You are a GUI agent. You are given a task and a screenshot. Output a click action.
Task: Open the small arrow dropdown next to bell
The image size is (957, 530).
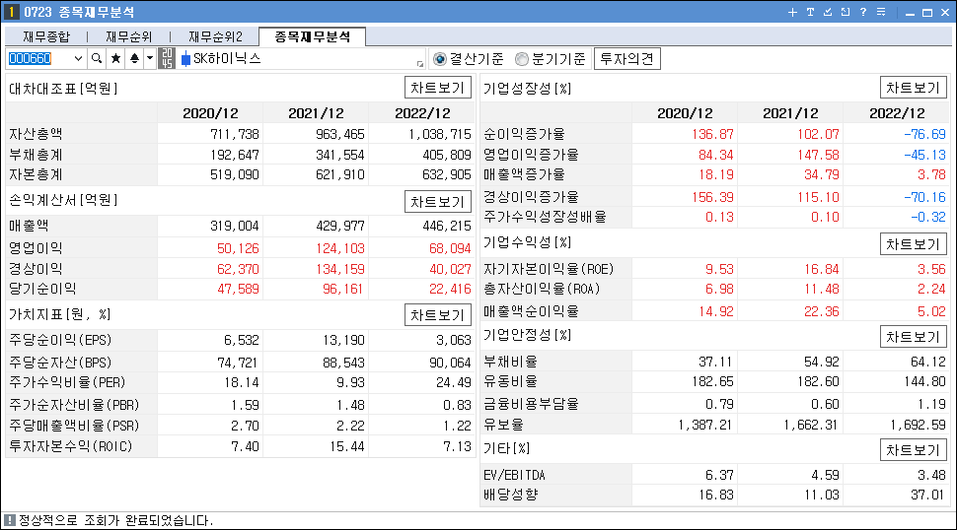coord(150,58)
